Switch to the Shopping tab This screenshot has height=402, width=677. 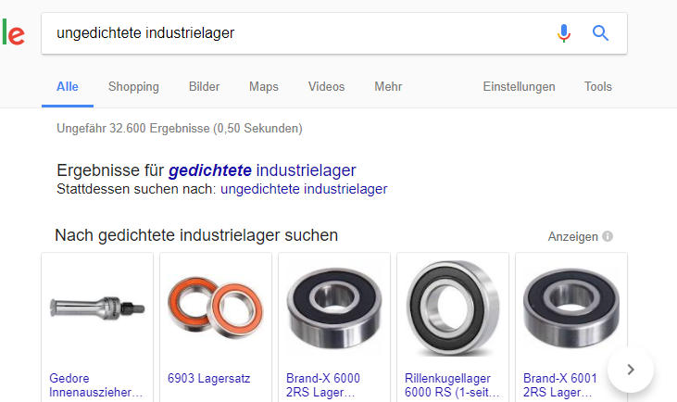point(133,87)
